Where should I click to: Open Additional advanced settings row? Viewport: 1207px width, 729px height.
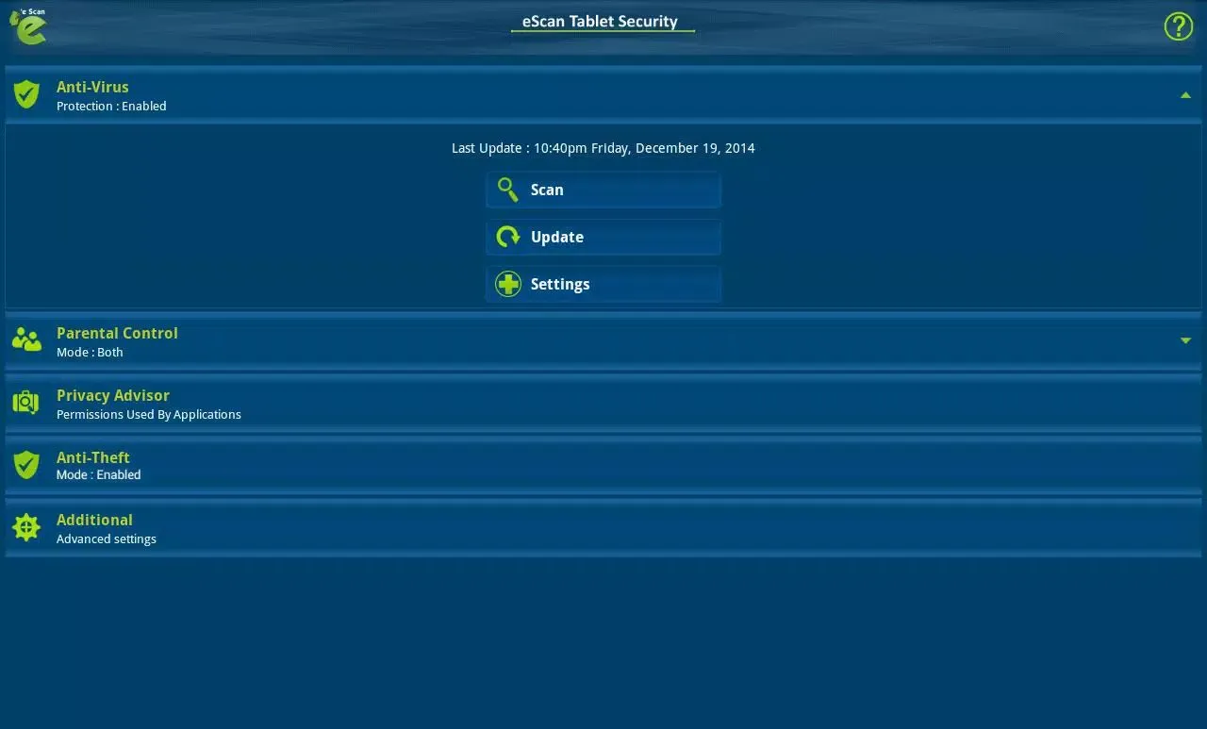tap(603, 528)
